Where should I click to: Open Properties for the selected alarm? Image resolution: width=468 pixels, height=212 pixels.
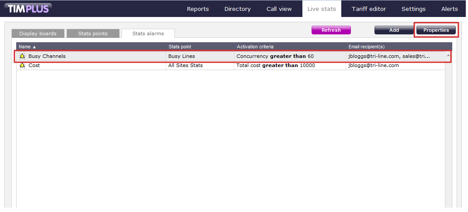pos(436,30)
